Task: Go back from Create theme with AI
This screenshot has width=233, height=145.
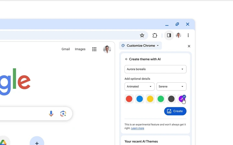Action: pos(126,59)
